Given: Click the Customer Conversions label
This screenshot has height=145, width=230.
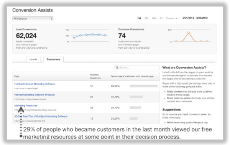Looking at the screenshot, I should click(131, 30).
